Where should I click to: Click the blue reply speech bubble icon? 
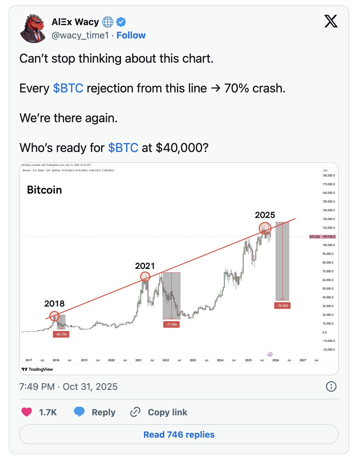(x=79, y=412)
